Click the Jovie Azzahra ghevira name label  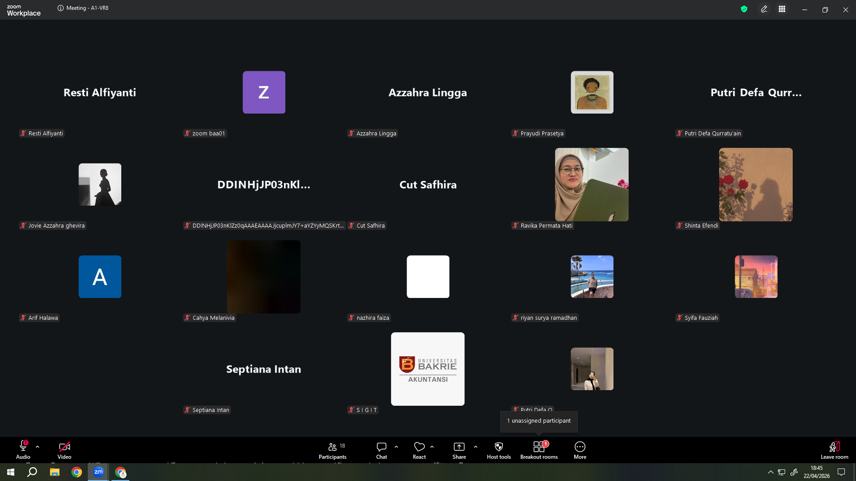coord(53,225)
